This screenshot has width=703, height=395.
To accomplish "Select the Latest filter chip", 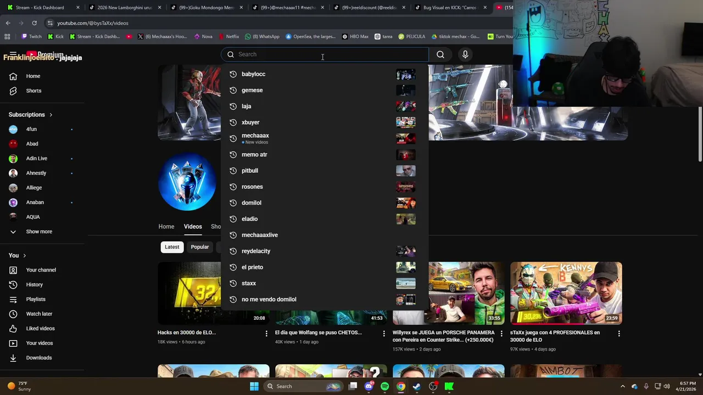I will pyautogui.click(x=172, y=247).
